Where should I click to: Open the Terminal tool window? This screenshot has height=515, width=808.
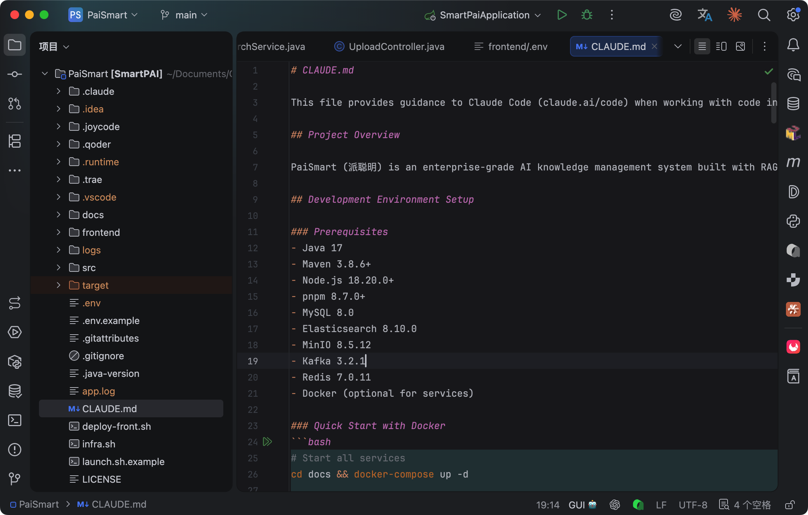coord(15,420)
